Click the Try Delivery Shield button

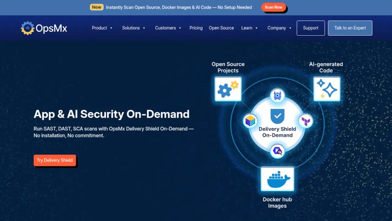coord(55,160)
